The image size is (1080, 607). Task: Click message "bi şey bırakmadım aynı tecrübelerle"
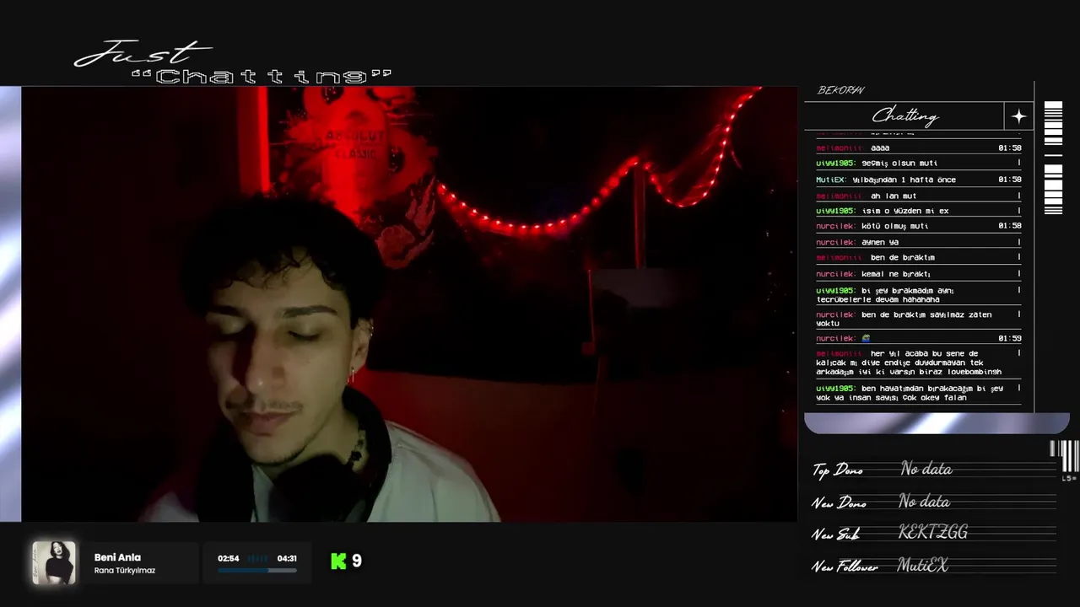pyautogui.click(x=886, y=294)
